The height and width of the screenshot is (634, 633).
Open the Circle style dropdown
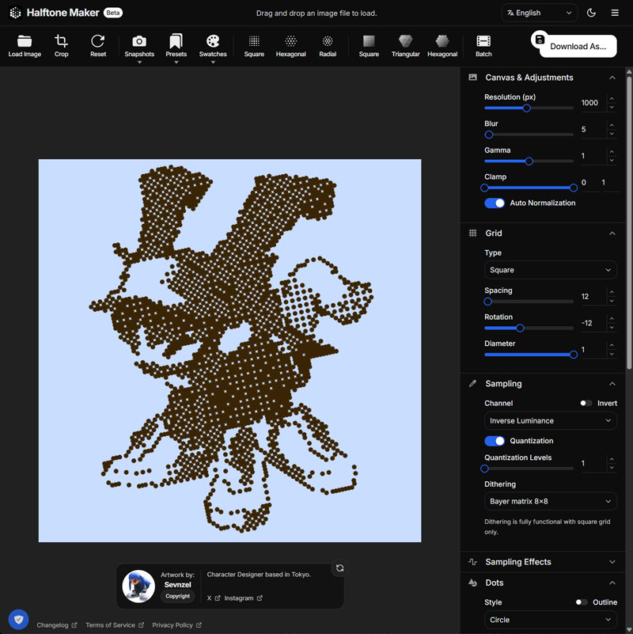pos(550,620)
